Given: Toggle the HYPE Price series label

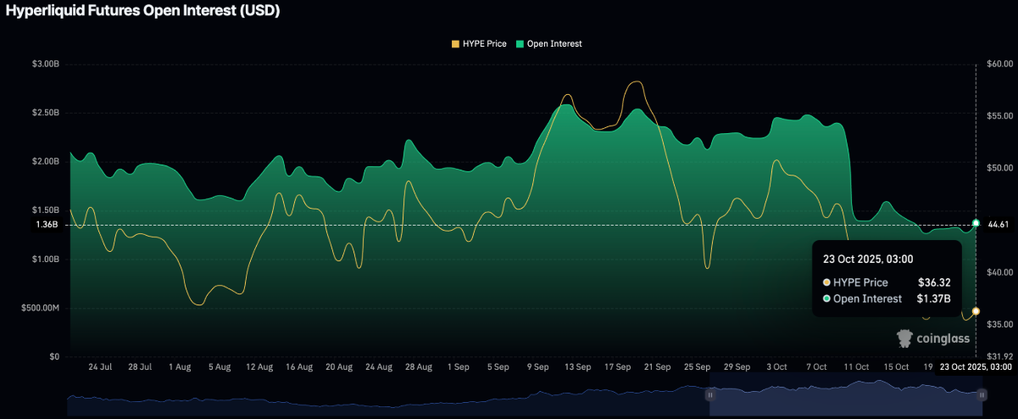Looking at the screenshot, I should click(x=486, y=43).
